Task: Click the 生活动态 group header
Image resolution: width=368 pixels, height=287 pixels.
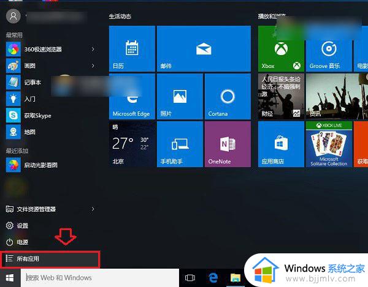Action: click(120, 17)
